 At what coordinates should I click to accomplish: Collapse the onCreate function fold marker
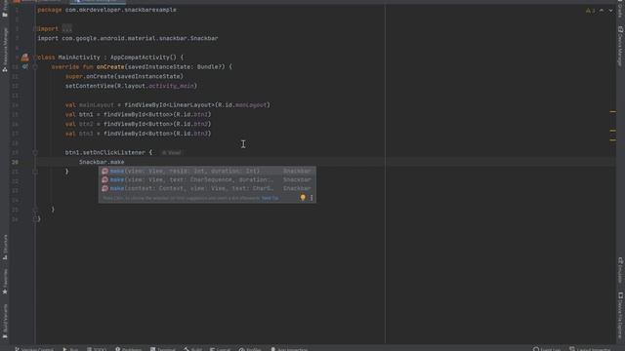[35, 67]
